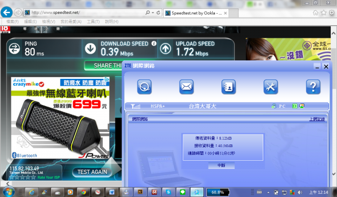Open the ZTE internet connection icon
This screenshot has height=197, width=337.
coord(144,87)
